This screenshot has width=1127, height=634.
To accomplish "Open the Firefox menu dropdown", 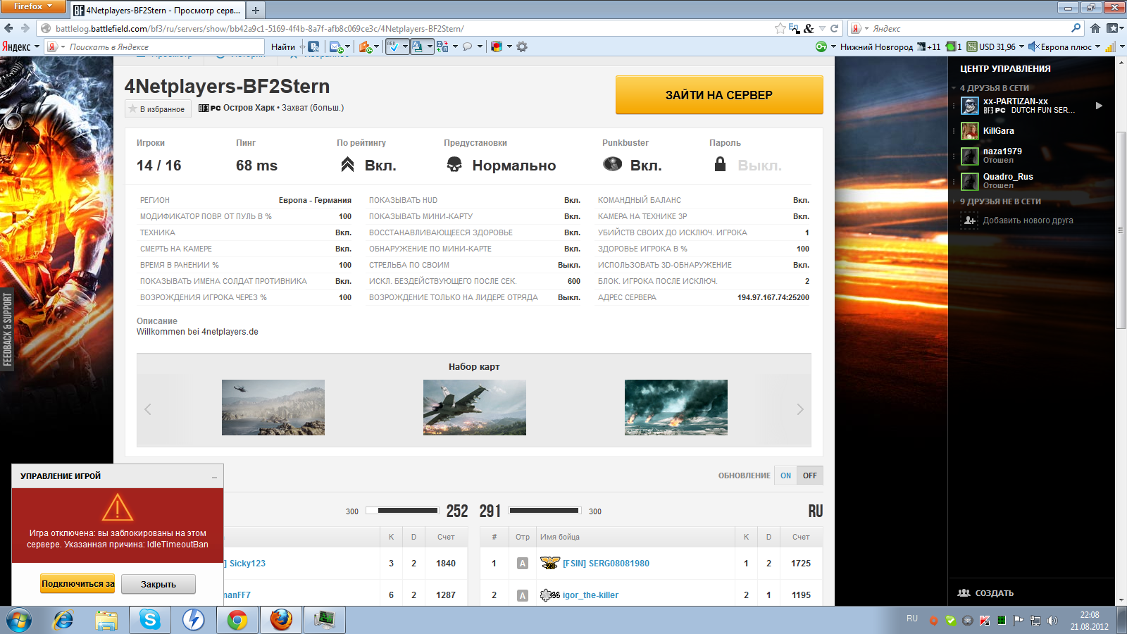I will (33, 6).
